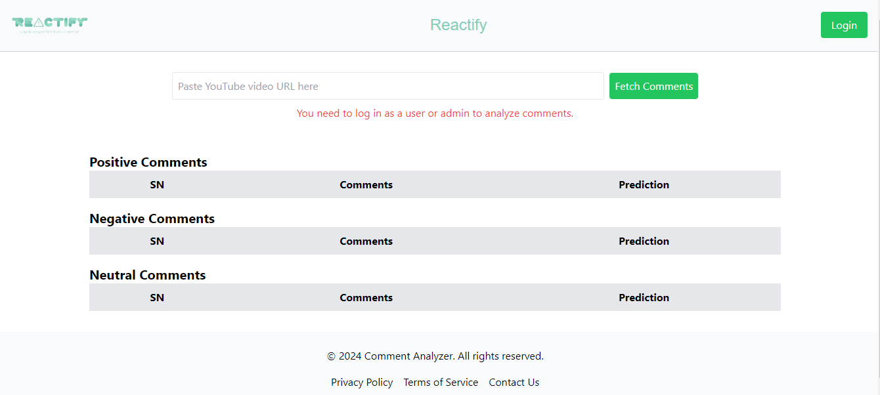Click the Comments column in Positive Comments table
The image size is (880, 395).
[x=366, y=184]
